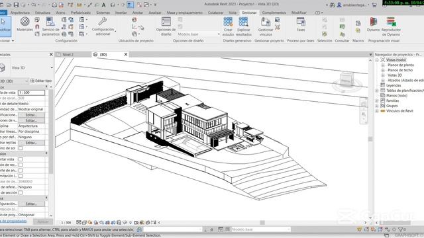The height and width of the screenshot is (238, 424).
Task: Click the 1:500 scale in view control bar
Action: click(x=66, y=223)
